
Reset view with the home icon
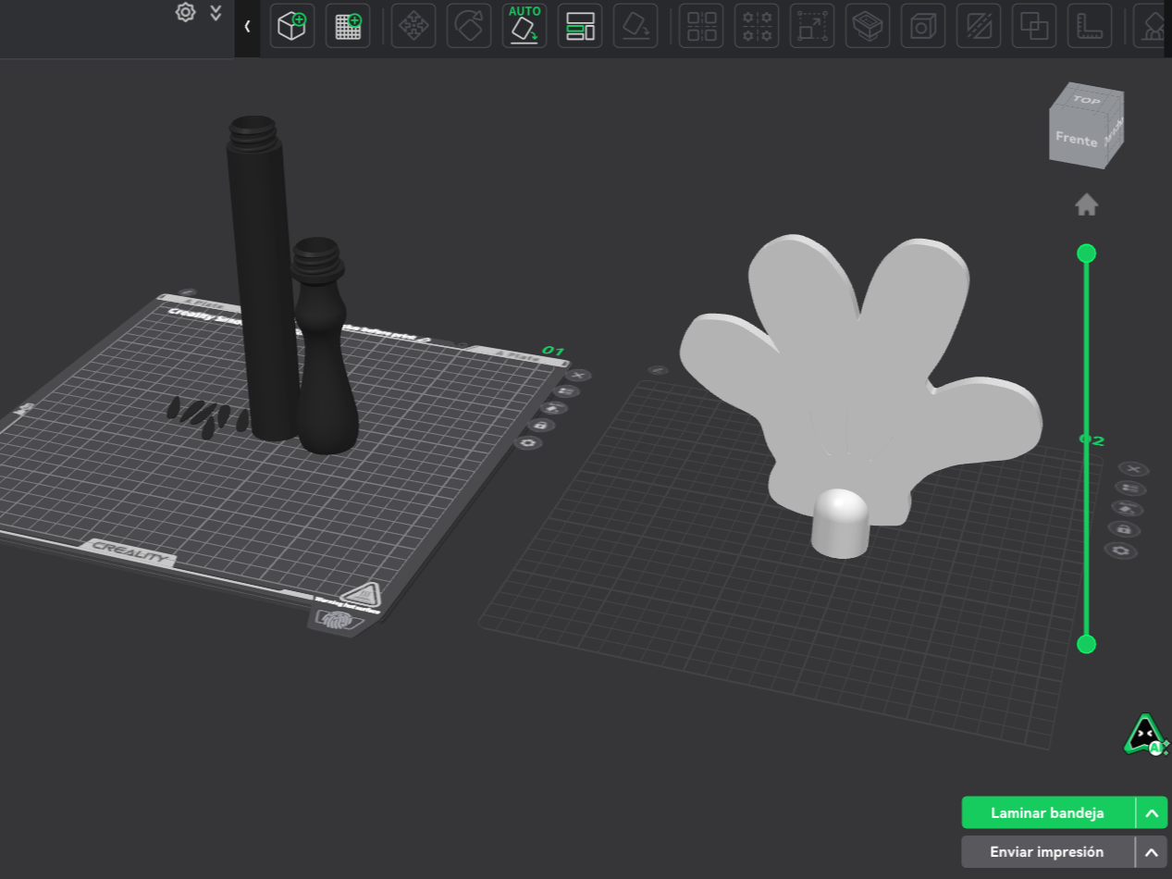pos(1087,204)
